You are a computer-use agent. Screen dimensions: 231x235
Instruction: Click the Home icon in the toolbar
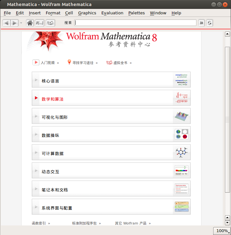(x=30, y=23)
